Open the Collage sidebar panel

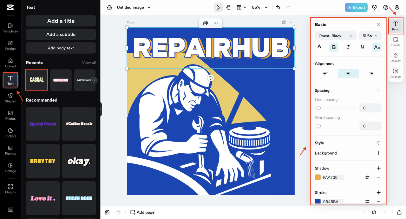[10, 168]
